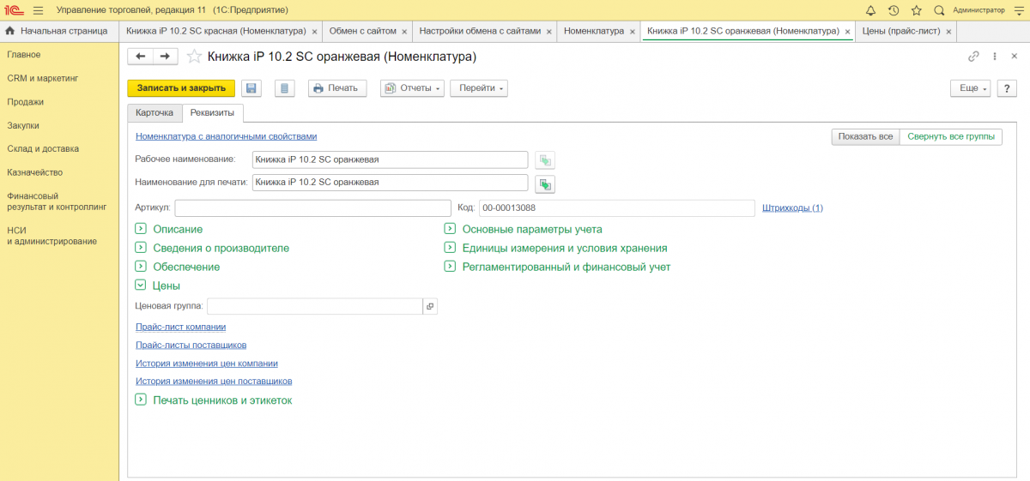Open the 1C main menu hamburger icon
Image resolution: width=1030 pixels, height=481 pixels.
click(x=38, y=10)
